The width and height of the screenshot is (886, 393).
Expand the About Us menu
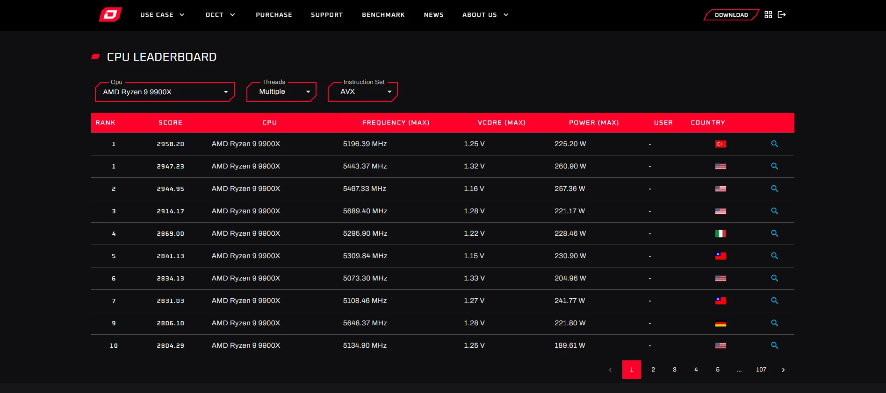tap(485, 15)
